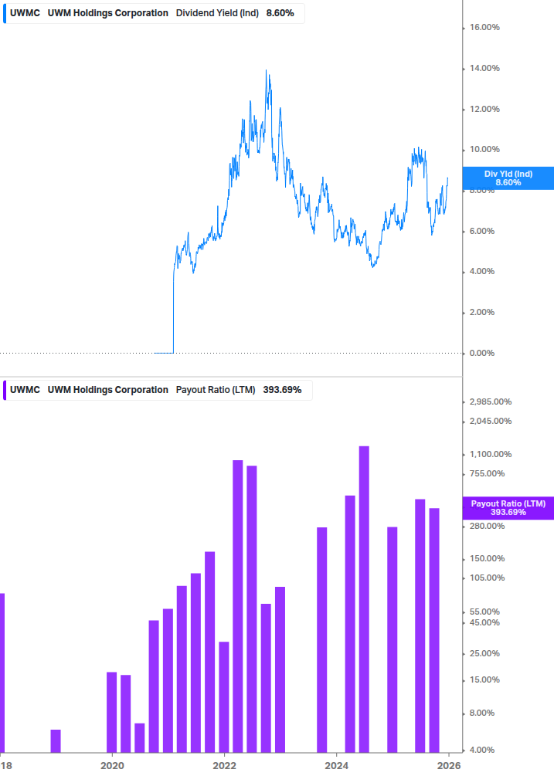Click the tallest payout ratio bar in mid-2024

(364, 599)
